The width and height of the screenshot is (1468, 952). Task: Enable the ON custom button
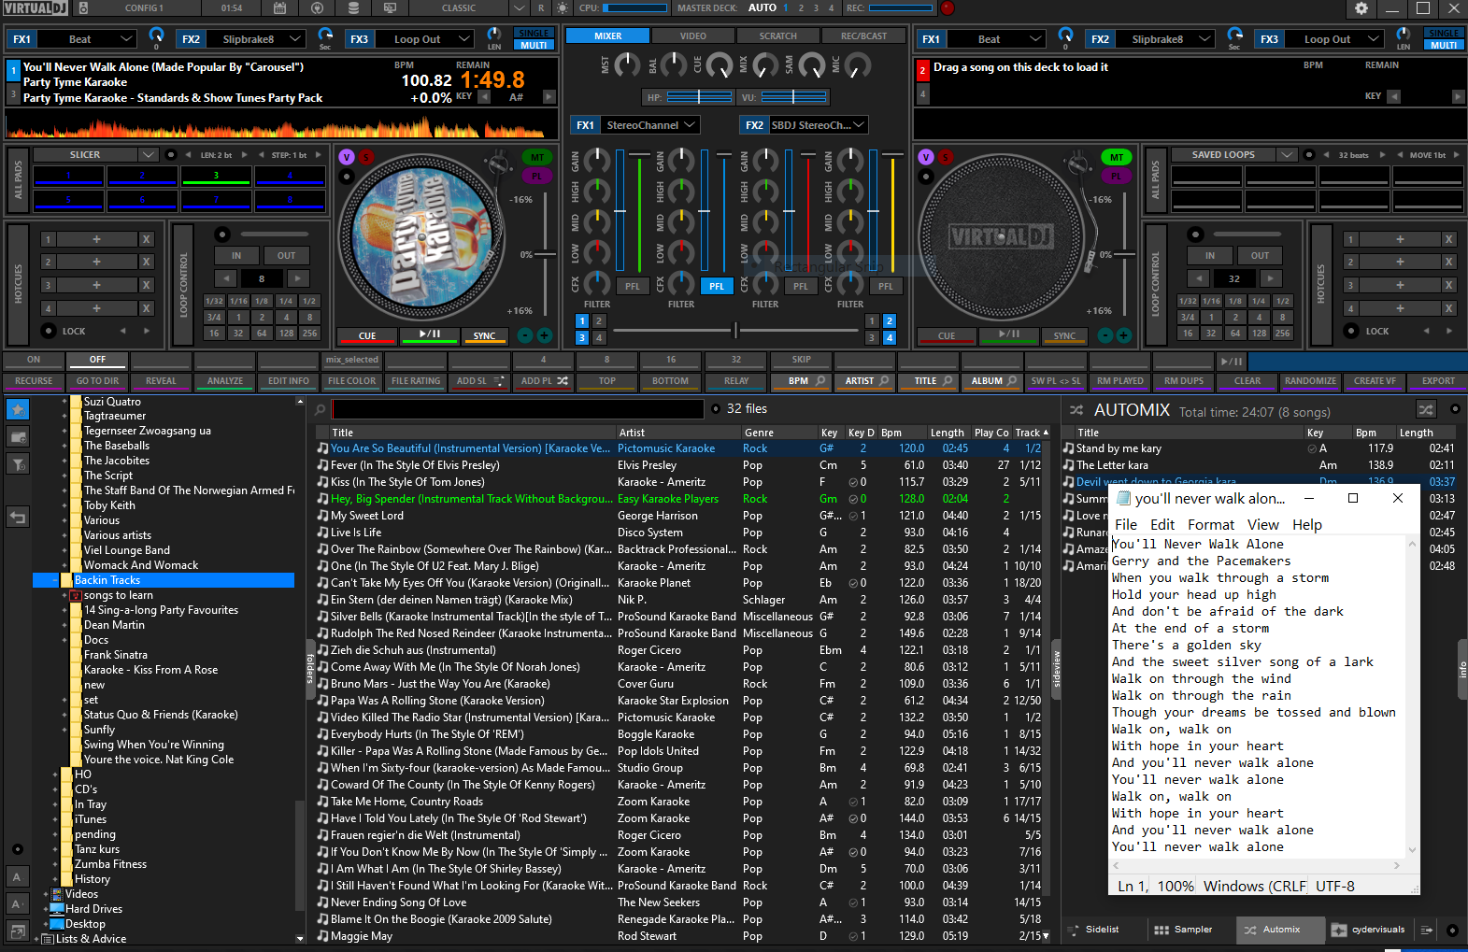(34, 360)
